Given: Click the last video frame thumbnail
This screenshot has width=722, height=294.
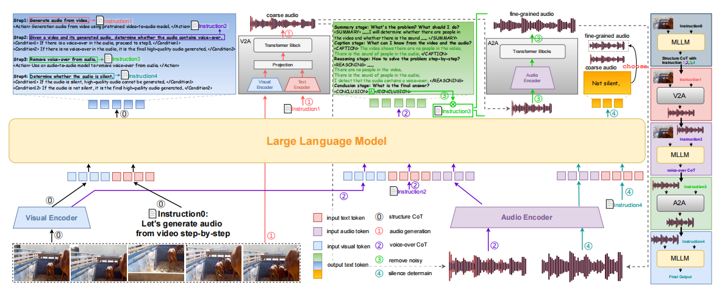Looking at the screenshot, I should tap(270, 262).
